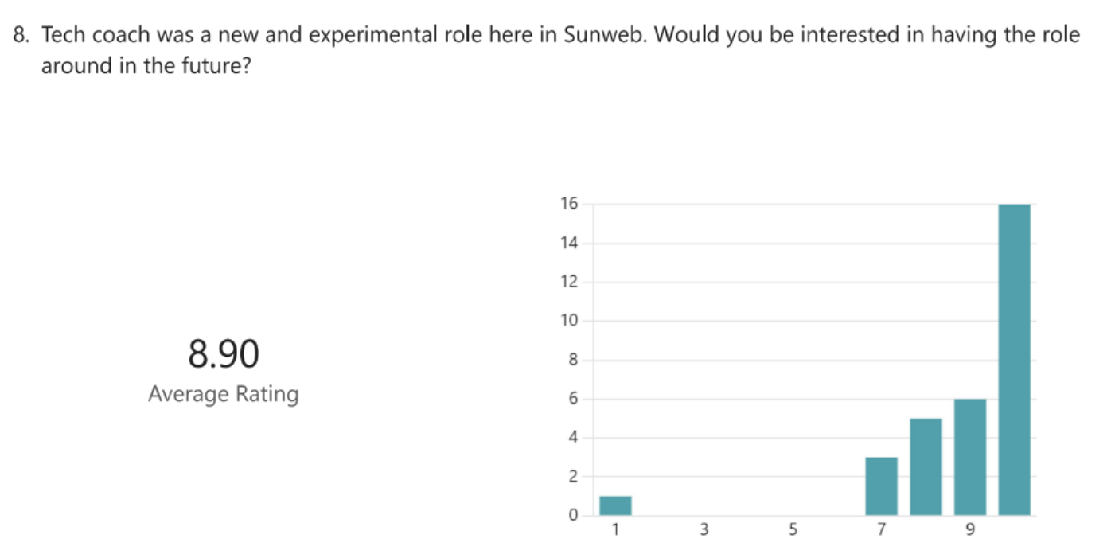The image size is (1111, 554).
Task: Click the bar for rating 8
Action: pos(926,467)
